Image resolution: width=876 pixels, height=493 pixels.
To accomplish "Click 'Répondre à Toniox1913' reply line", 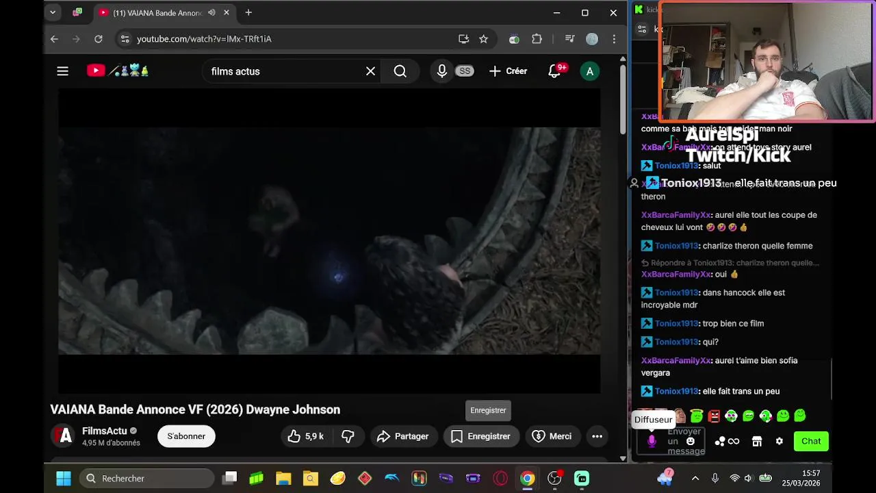I will click(x=730, y=263).
